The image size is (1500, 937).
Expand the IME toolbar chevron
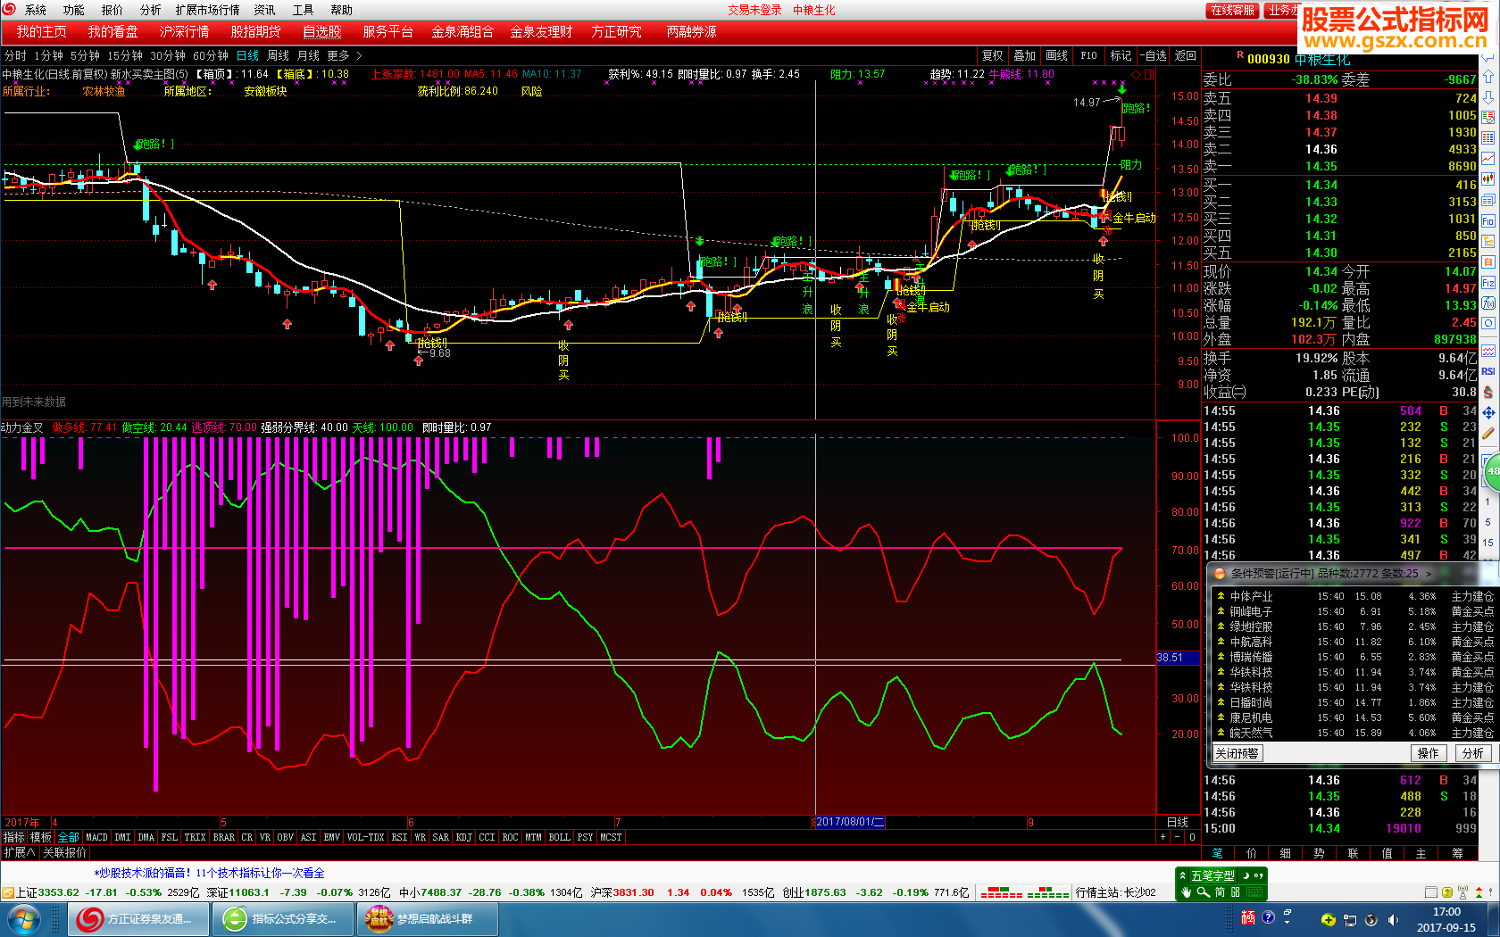click(x=1182, y=875)
